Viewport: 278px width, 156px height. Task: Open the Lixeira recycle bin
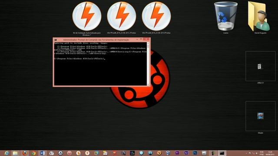point(225,18)
